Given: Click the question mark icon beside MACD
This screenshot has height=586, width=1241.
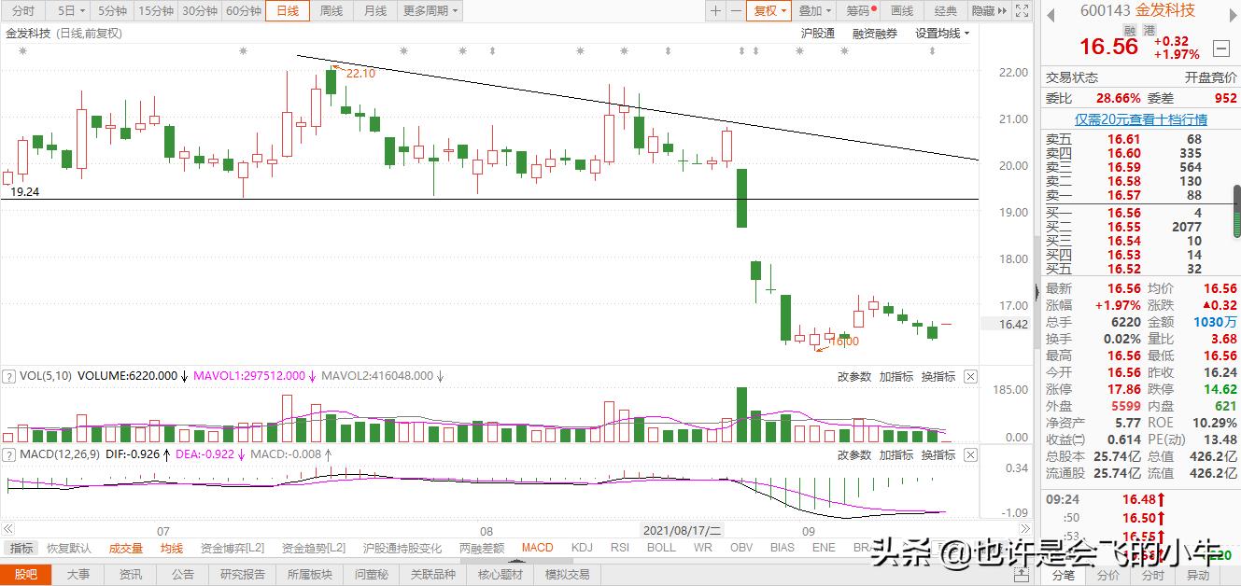Looking at the screenshot, I should [x=7, y=454].
